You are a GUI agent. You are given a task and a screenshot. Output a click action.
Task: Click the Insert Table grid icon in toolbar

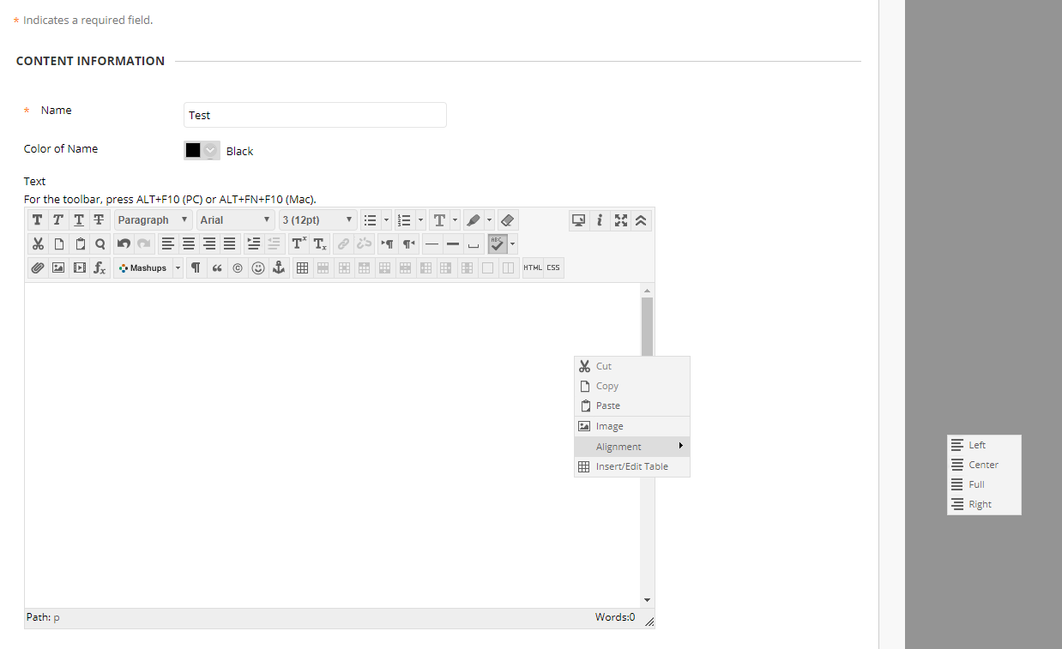tap(302, 267)
